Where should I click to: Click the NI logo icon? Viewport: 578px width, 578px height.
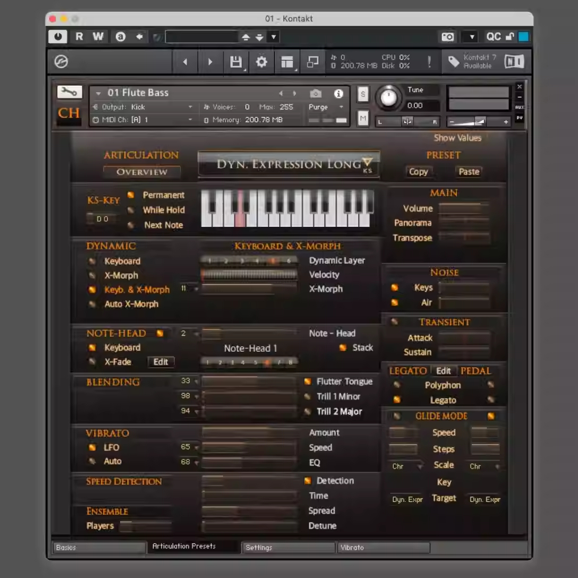[x=514, y=62]
